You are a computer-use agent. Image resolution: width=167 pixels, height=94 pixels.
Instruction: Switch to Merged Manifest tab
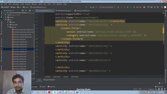coord(49,80)
